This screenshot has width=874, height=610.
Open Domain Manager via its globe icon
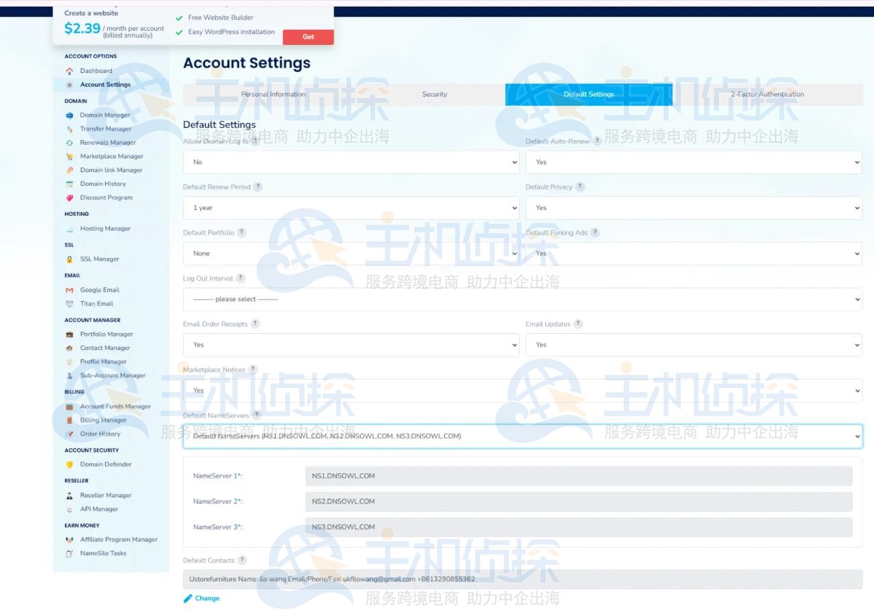pyautogui.click(x=69, y=115)
